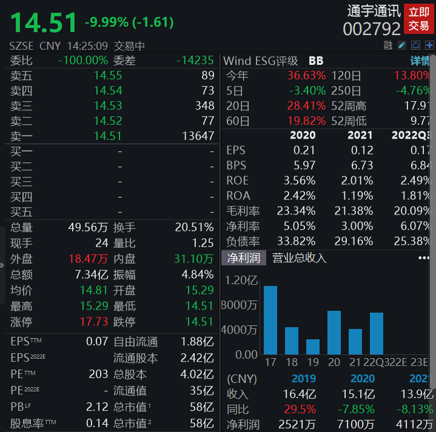Click the bell price alert icon
Screen dimensions: 436x432
(x=416, y=45)
